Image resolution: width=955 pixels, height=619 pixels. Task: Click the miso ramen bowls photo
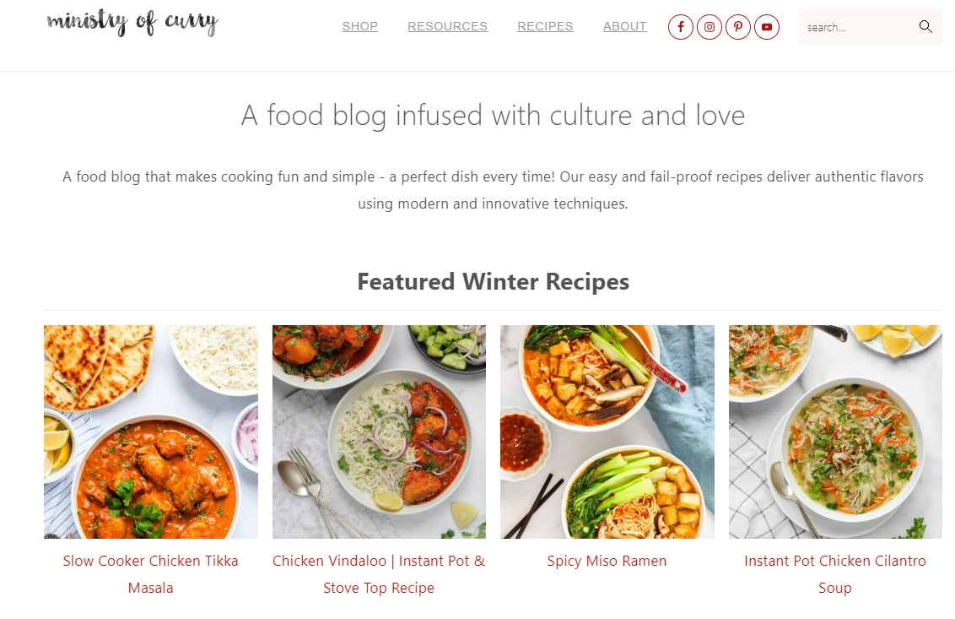tap(607, 432)
